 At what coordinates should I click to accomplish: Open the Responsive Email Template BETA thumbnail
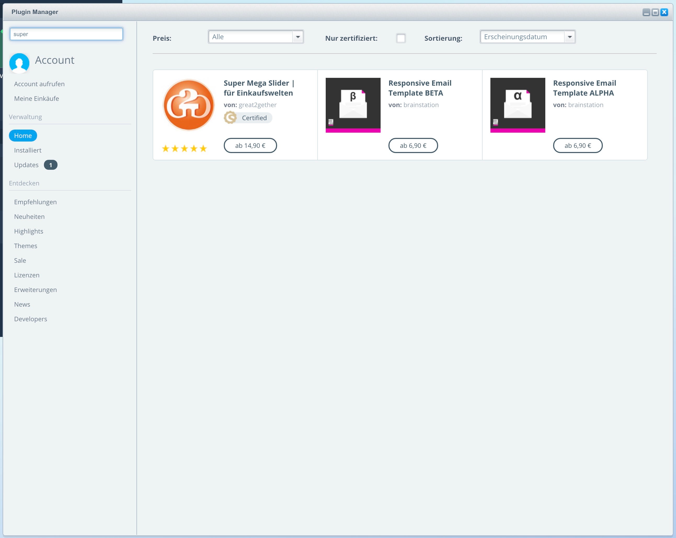click(353, 105)
